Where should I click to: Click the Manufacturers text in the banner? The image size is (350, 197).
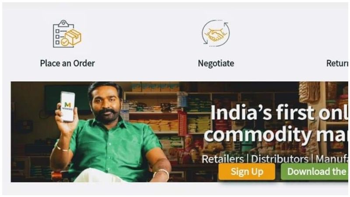pos(332,159)
